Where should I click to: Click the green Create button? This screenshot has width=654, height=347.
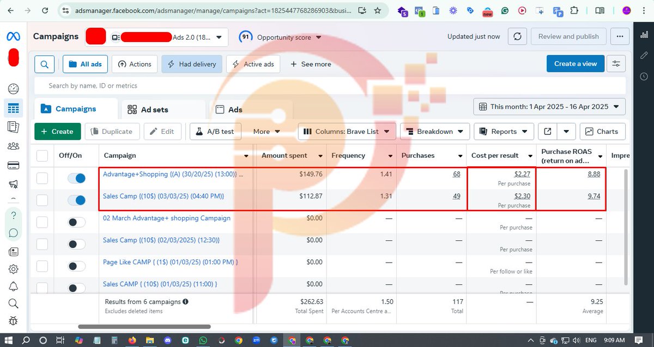tap(58, 131)
